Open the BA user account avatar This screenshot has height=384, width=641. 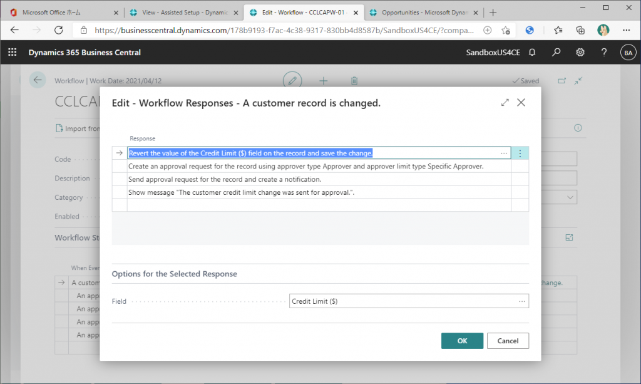(628, 53)
